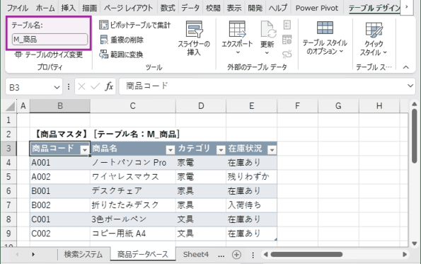Switch to the 開発 tab
This screenshot has height=264, width=421.
pyautogui.click(x=255, y=8)
